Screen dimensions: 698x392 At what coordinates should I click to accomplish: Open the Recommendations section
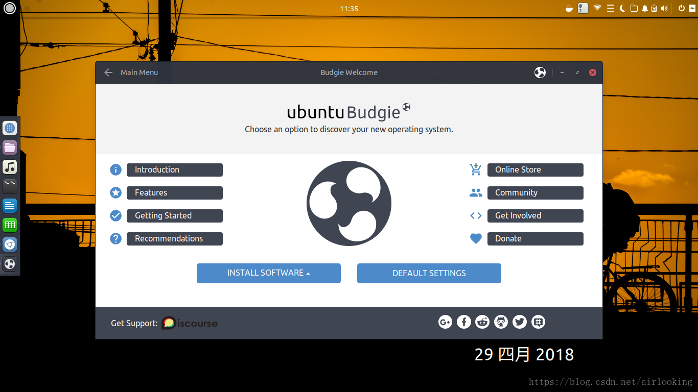point(175,239)
